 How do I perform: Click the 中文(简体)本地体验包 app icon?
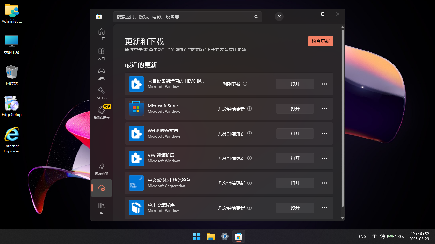click(136, 183)
